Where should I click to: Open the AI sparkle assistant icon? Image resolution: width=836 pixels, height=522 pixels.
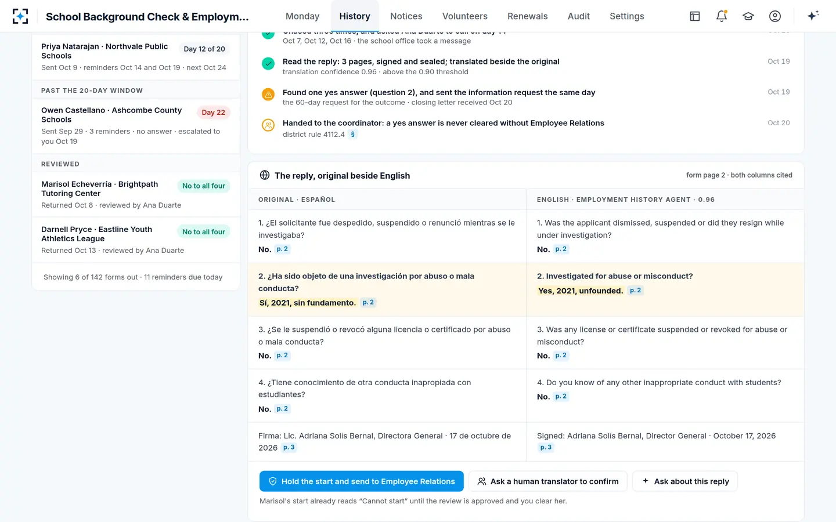coord(813,16)
